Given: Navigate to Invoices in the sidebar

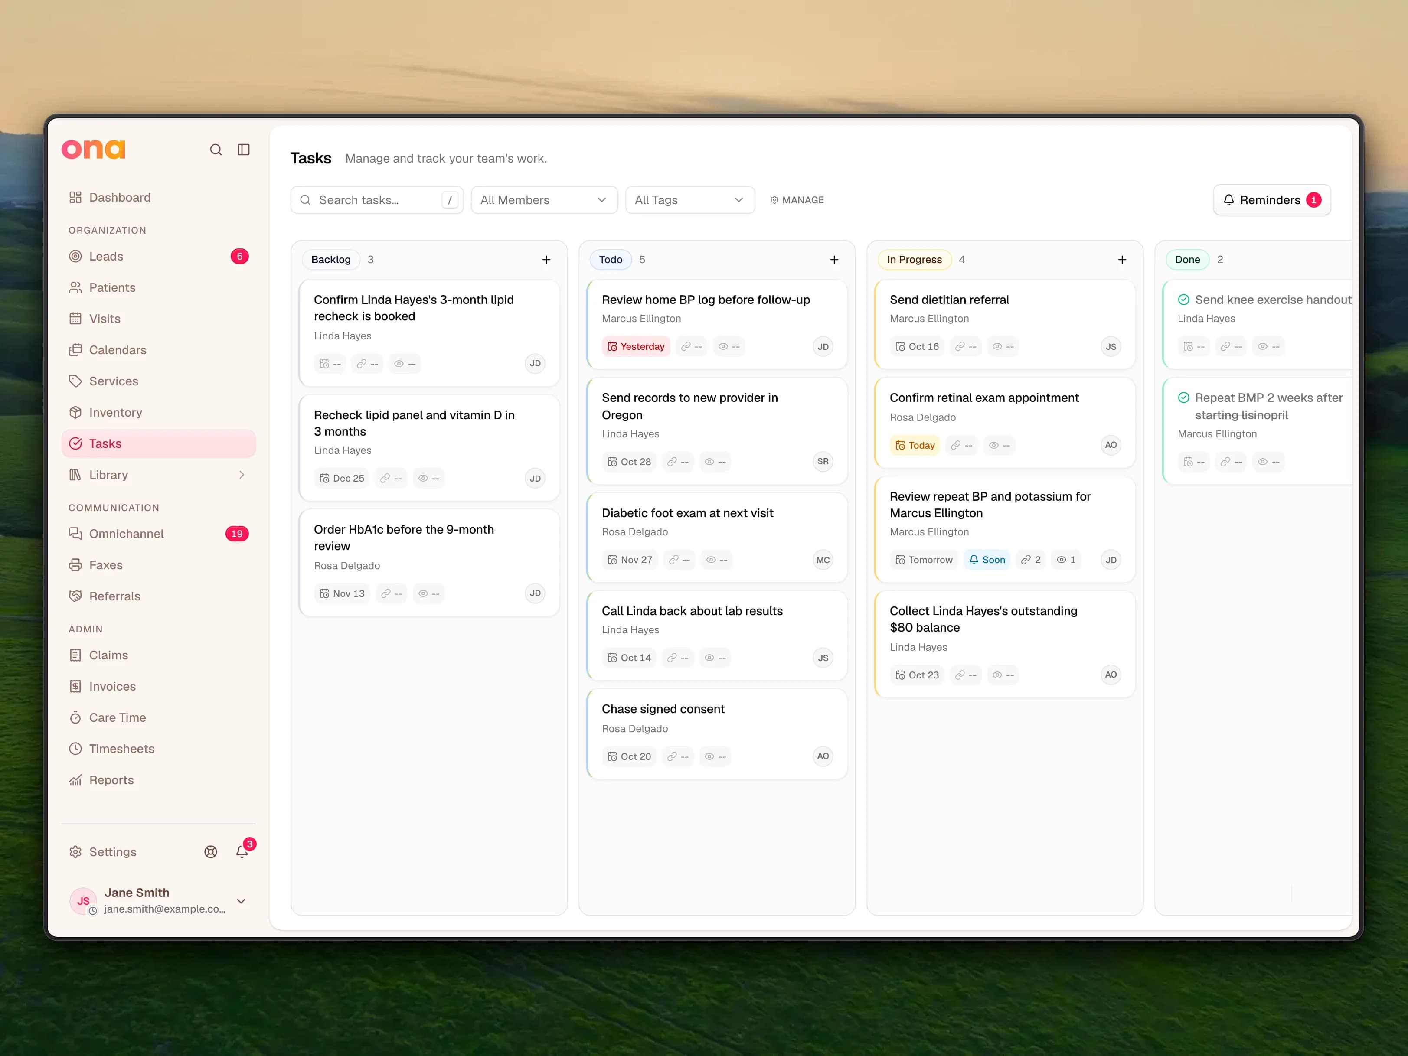Looking at the screenshot, I should pos(159,686).
